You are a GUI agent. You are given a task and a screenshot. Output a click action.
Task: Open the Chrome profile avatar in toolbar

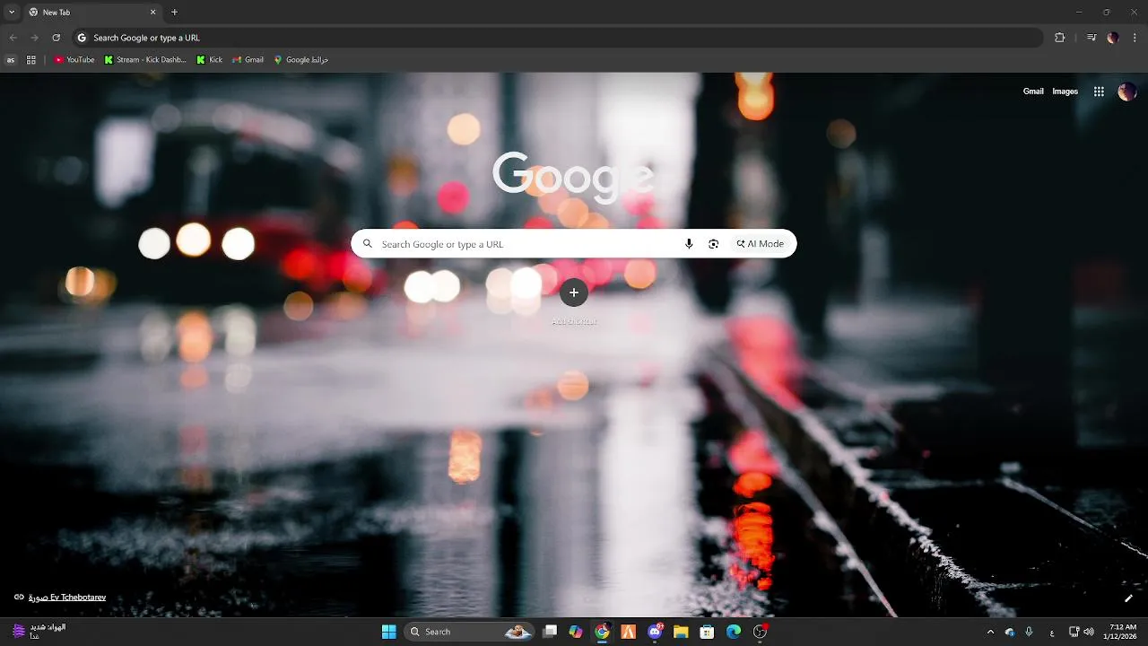[1113, 38]
